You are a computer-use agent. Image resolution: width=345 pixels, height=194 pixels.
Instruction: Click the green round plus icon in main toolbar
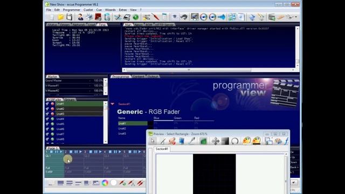[x=136, y=17]
